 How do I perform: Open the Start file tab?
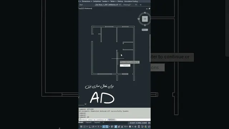point(81,5)
